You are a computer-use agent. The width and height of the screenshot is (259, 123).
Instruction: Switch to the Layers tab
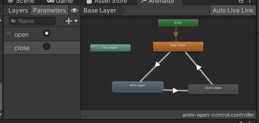pyautogui.click(x=18, y=10)
